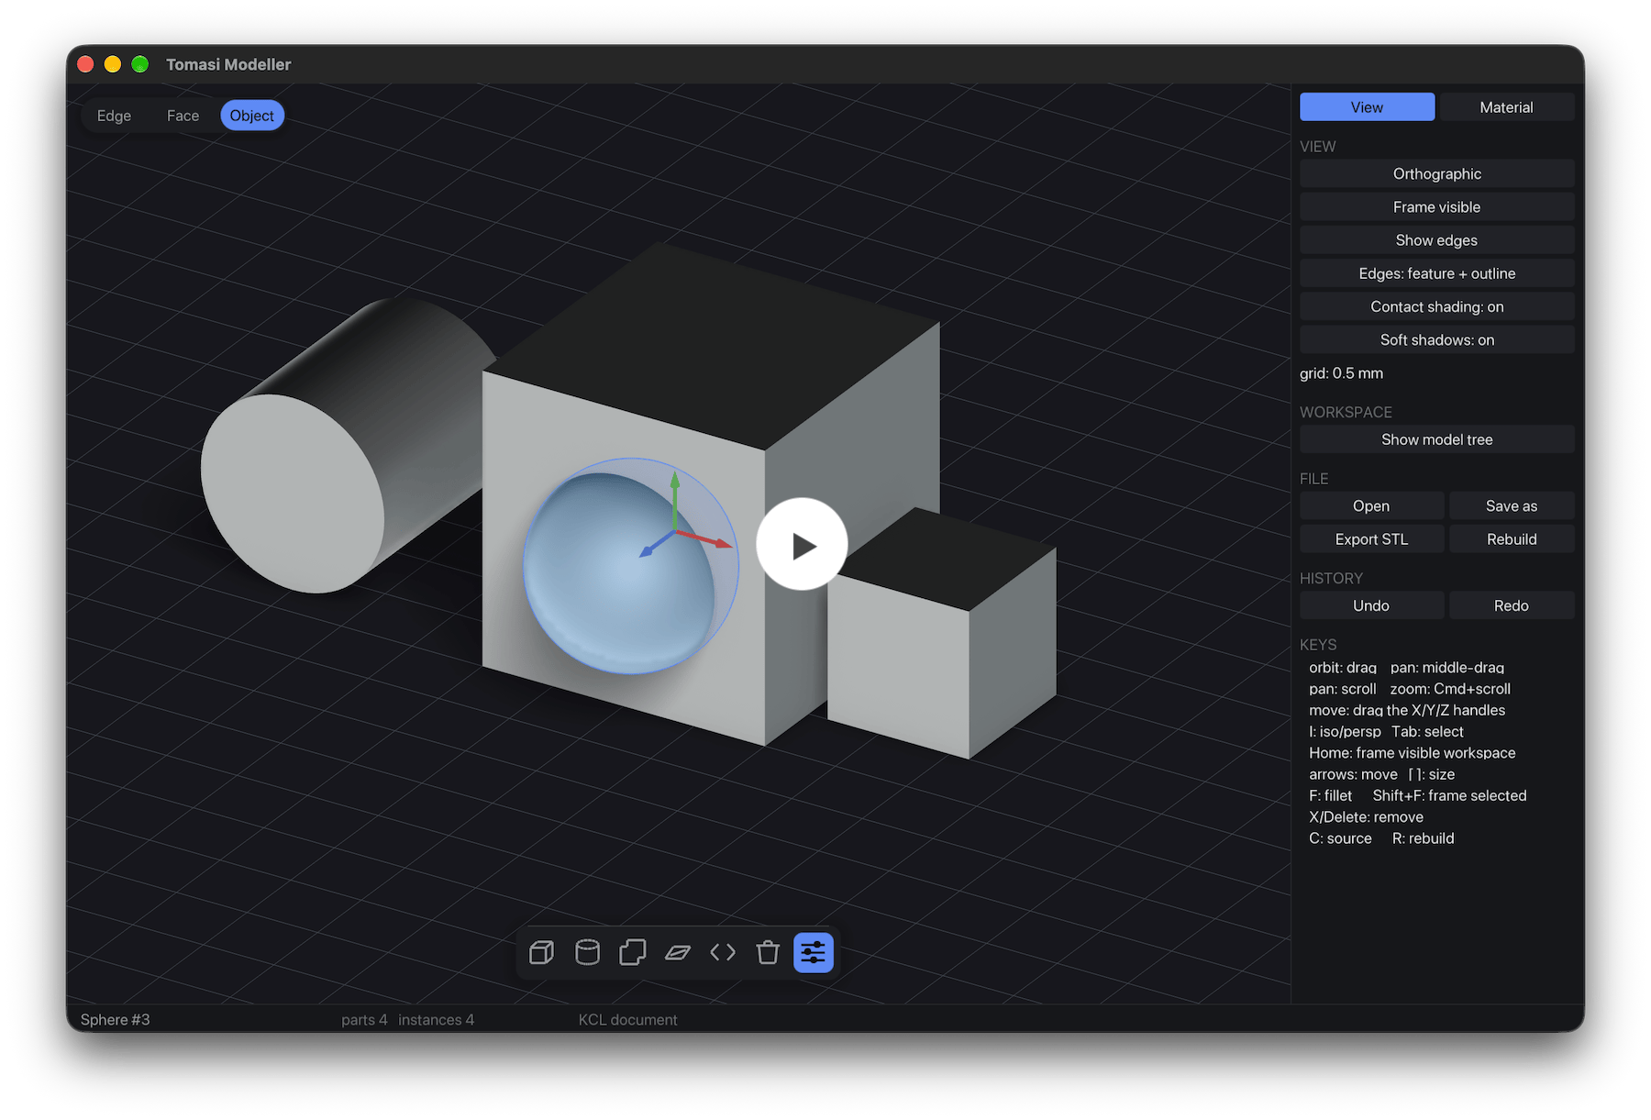This screenshot has height=1120, width=1651.
Task: Click the 'X/Delete: remove' key hint
Action: pos(1366,816)
